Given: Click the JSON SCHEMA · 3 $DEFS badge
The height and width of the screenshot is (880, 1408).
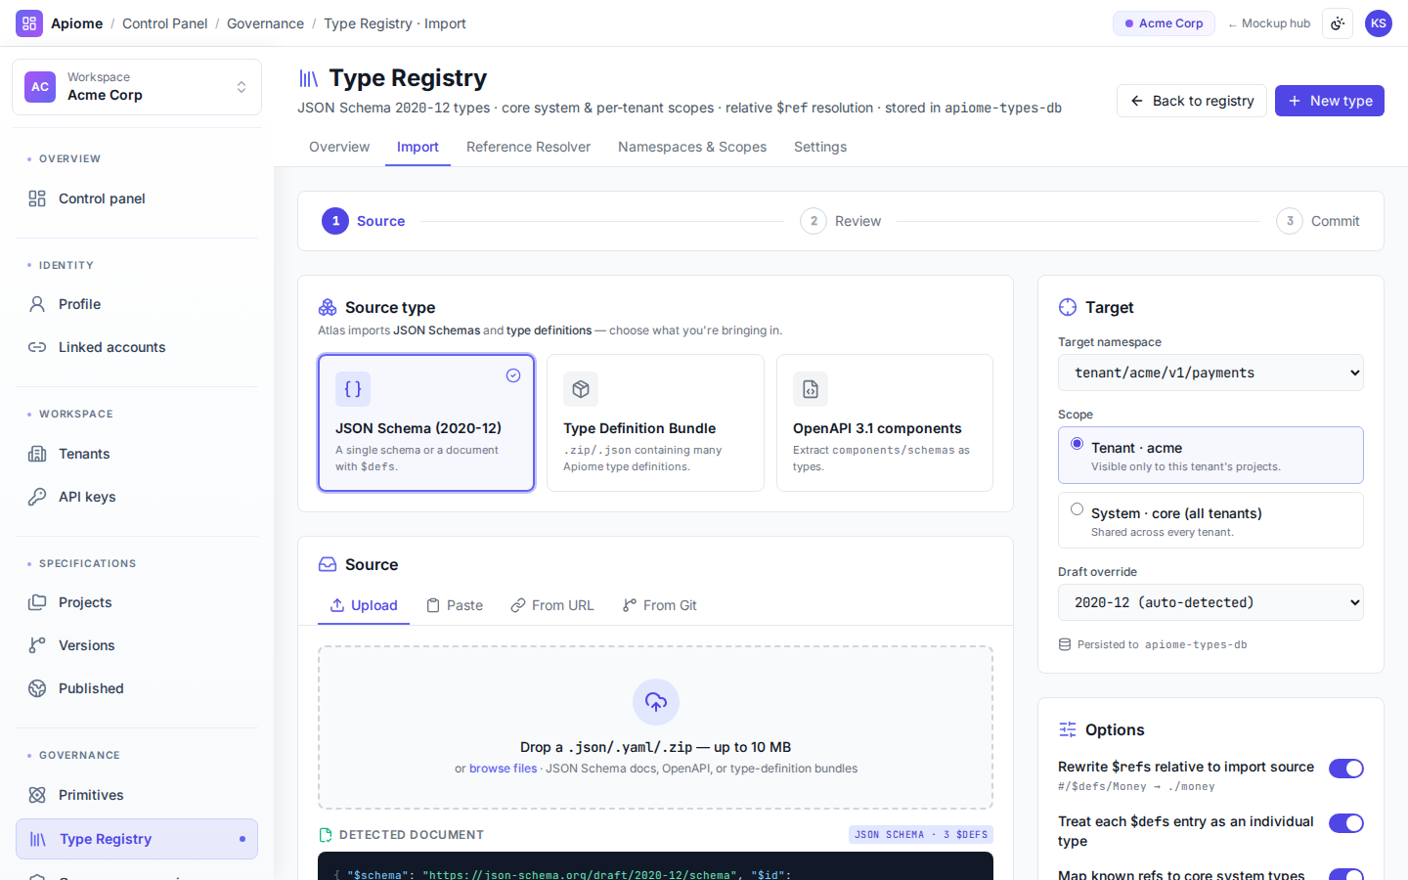Looking at the screenshot, I should pyautogui.click(x=921, y=835).
